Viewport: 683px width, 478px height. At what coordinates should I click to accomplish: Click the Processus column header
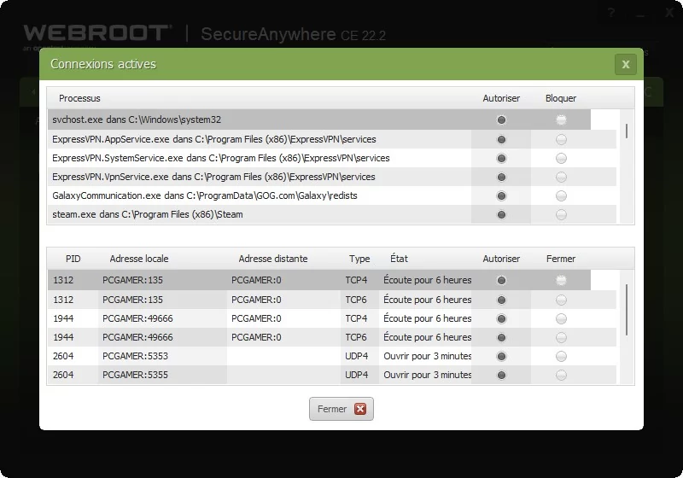click(79, 98)
